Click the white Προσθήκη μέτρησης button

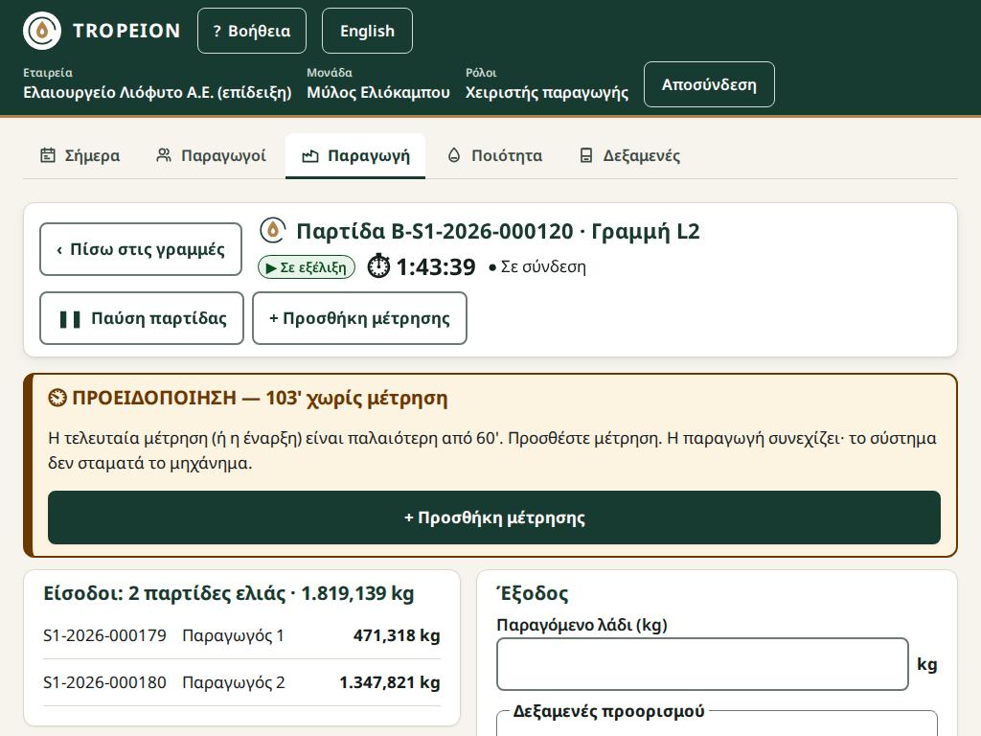[x=360, y=318]
